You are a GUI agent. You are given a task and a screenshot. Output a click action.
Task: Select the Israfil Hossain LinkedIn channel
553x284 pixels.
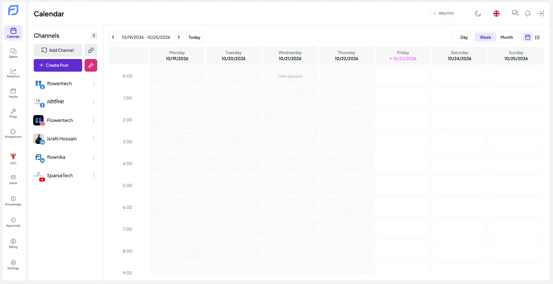[62, 139]
